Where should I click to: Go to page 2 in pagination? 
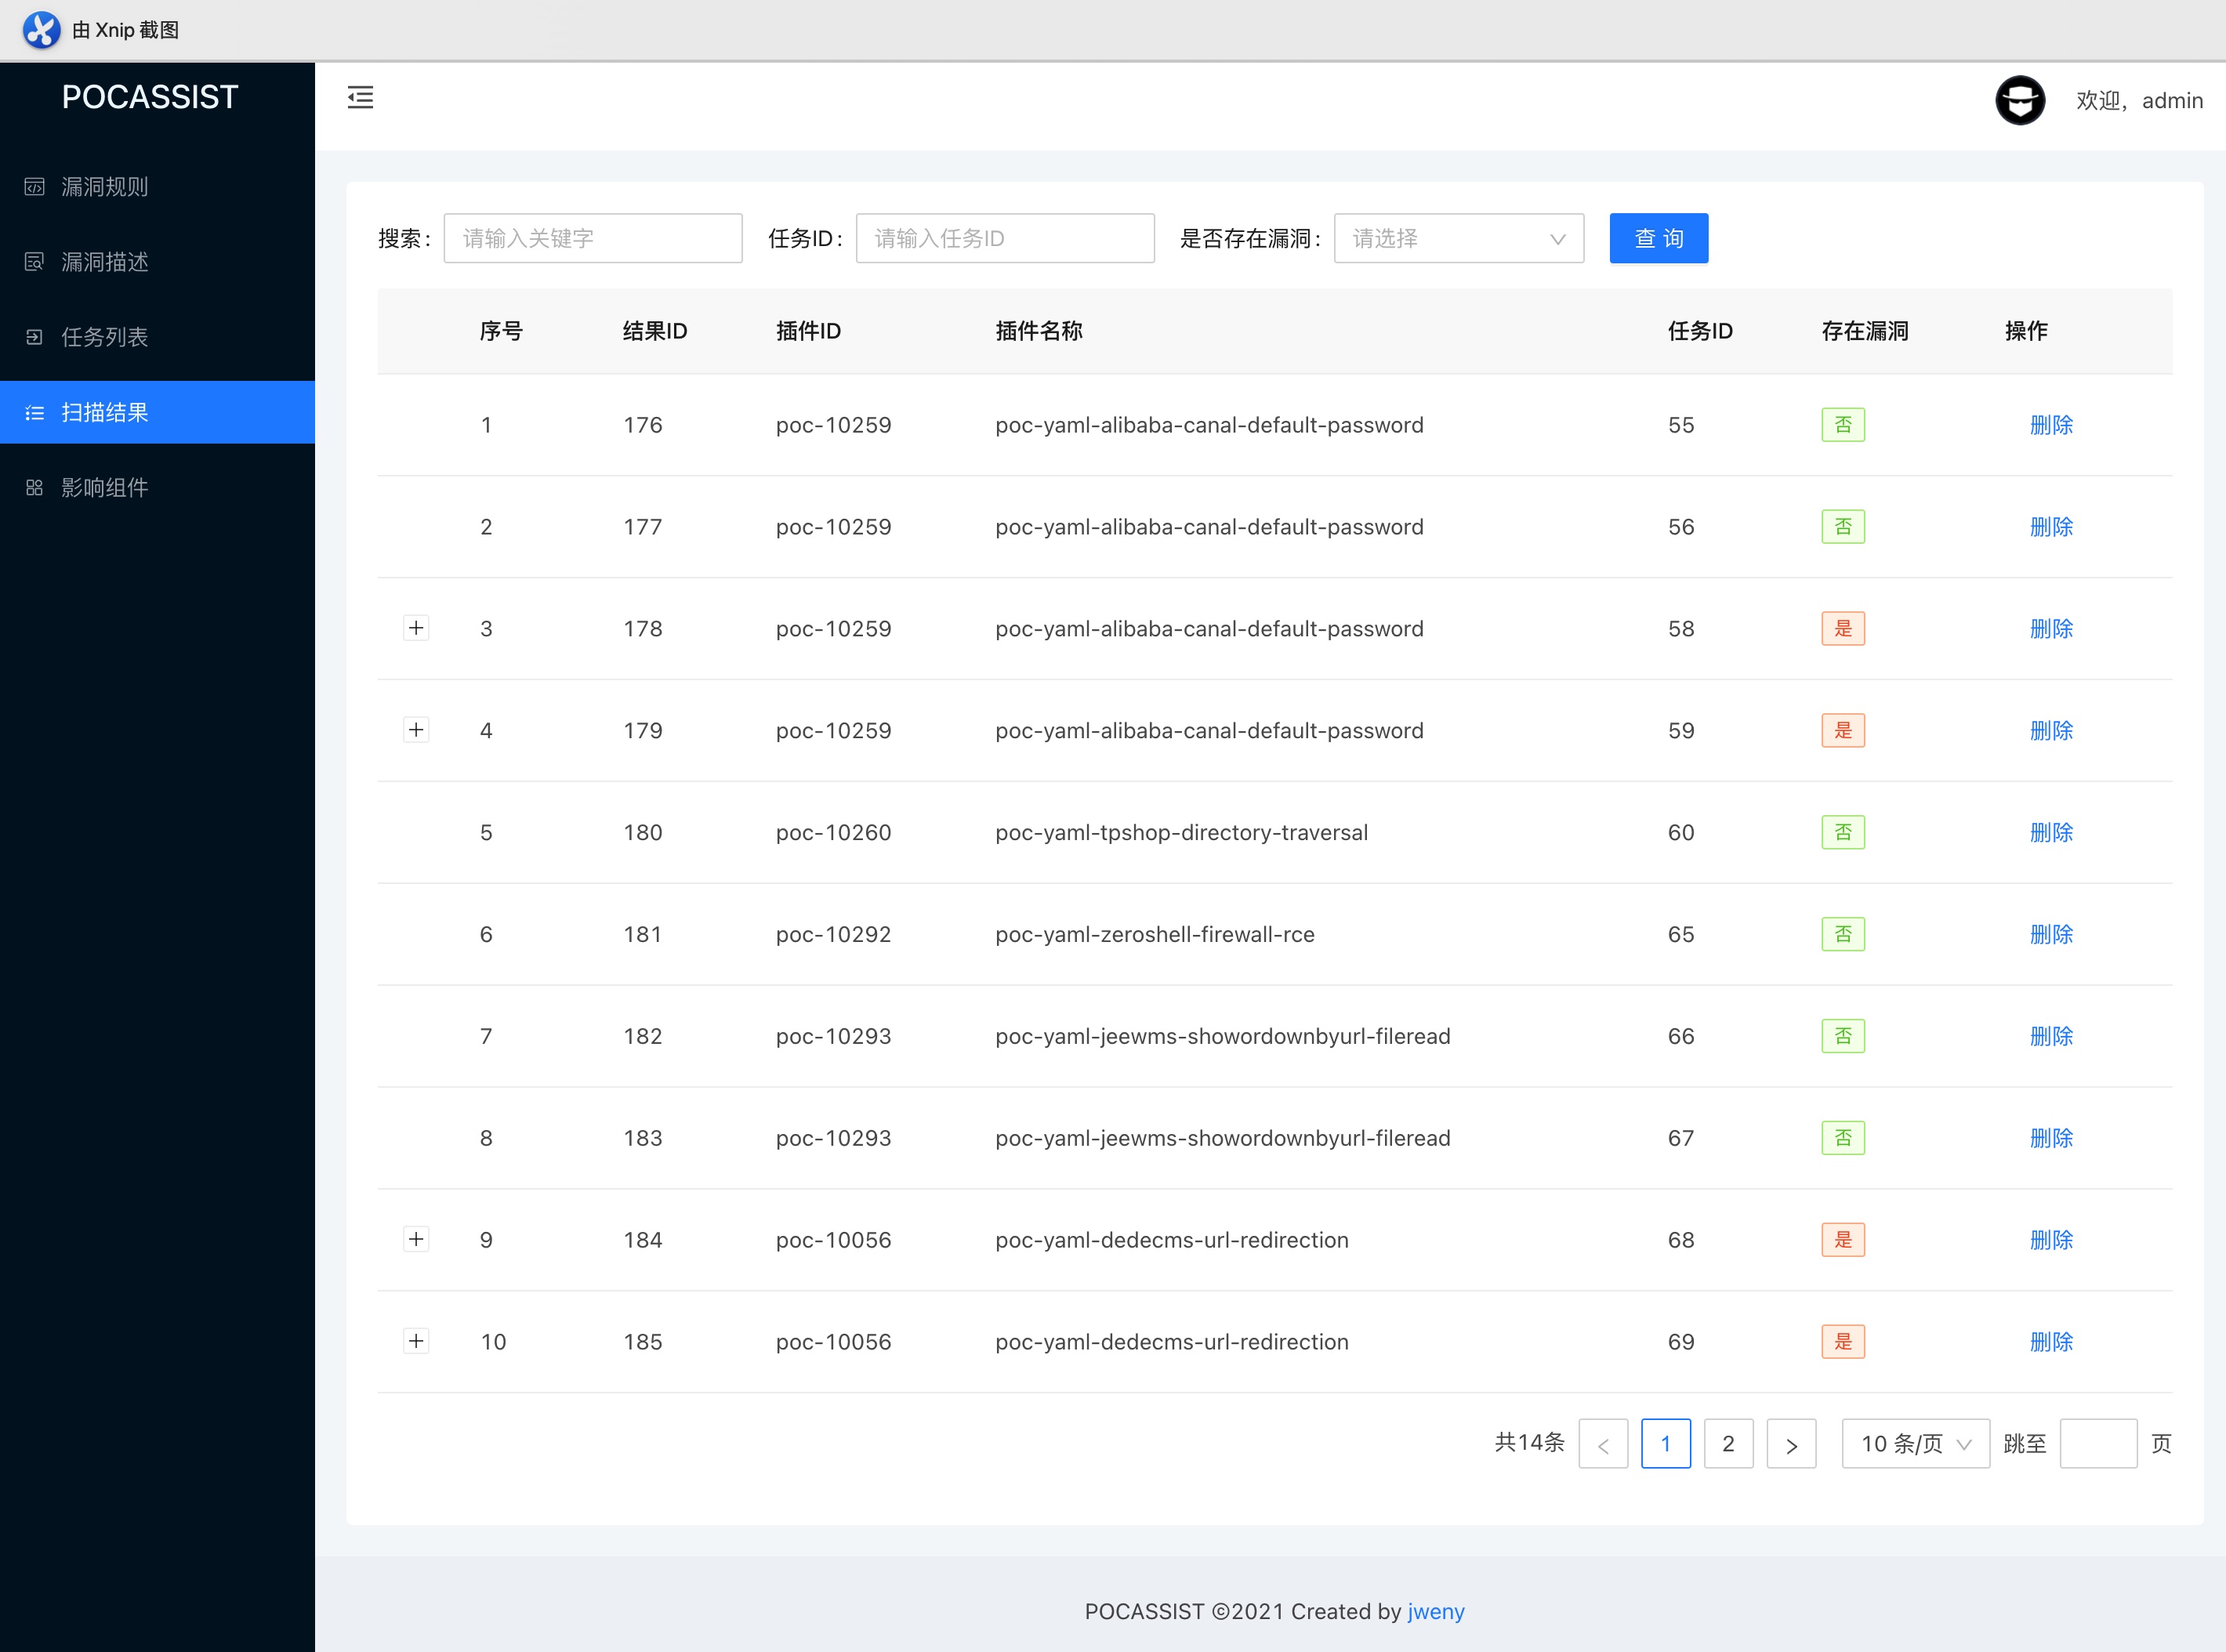(1728, 1444)
